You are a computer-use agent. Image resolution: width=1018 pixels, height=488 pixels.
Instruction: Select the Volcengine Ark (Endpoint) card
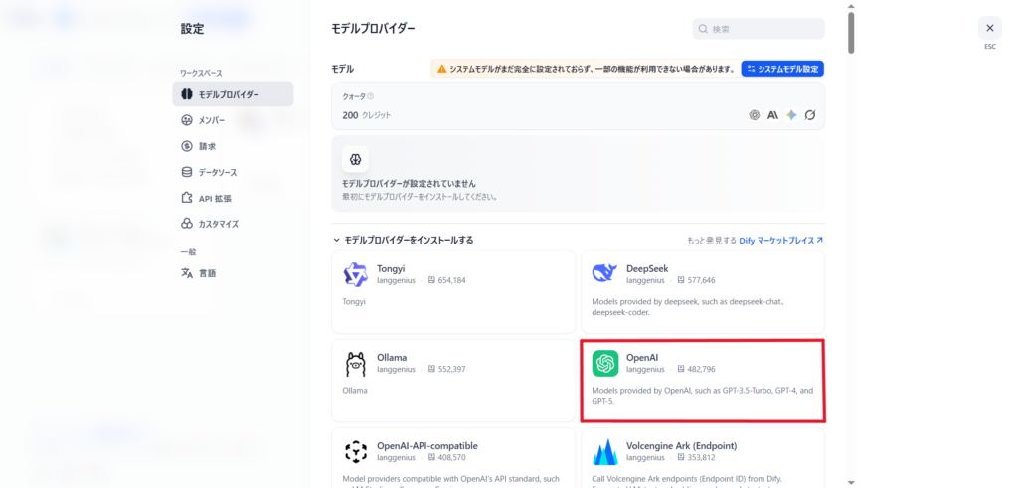(x=703, y=457)
